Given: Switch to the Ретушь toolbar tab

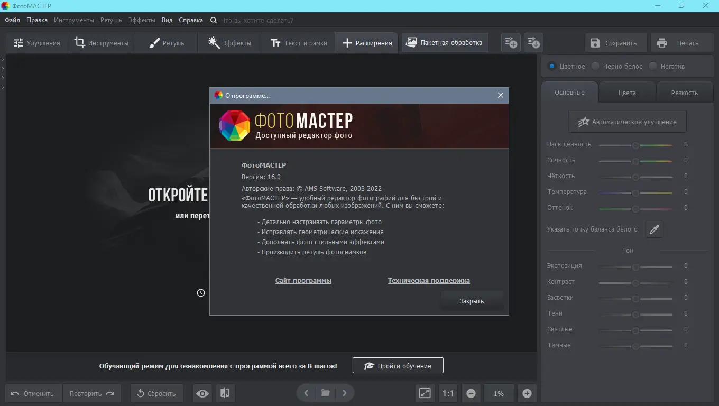Looking at the screenshot, I should pyautogui.click(x=166, y=43).
